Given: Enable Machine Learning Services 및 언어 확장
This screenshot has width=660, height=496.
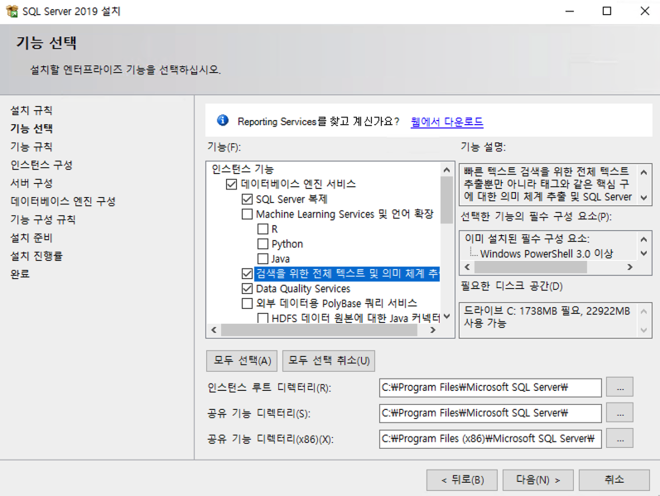Looking at the screenshot, I should [247, 214].
